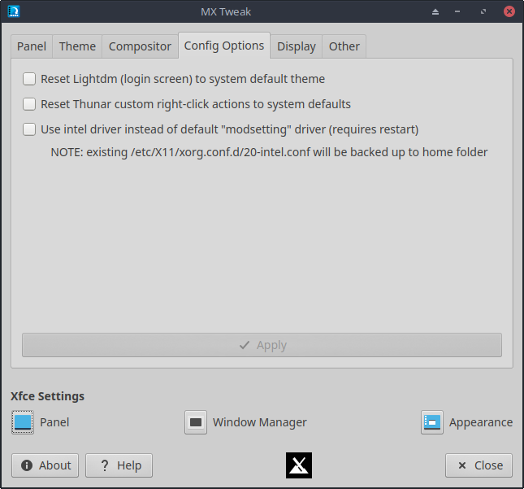Open the Compositor tab

(x=140, y=46)
